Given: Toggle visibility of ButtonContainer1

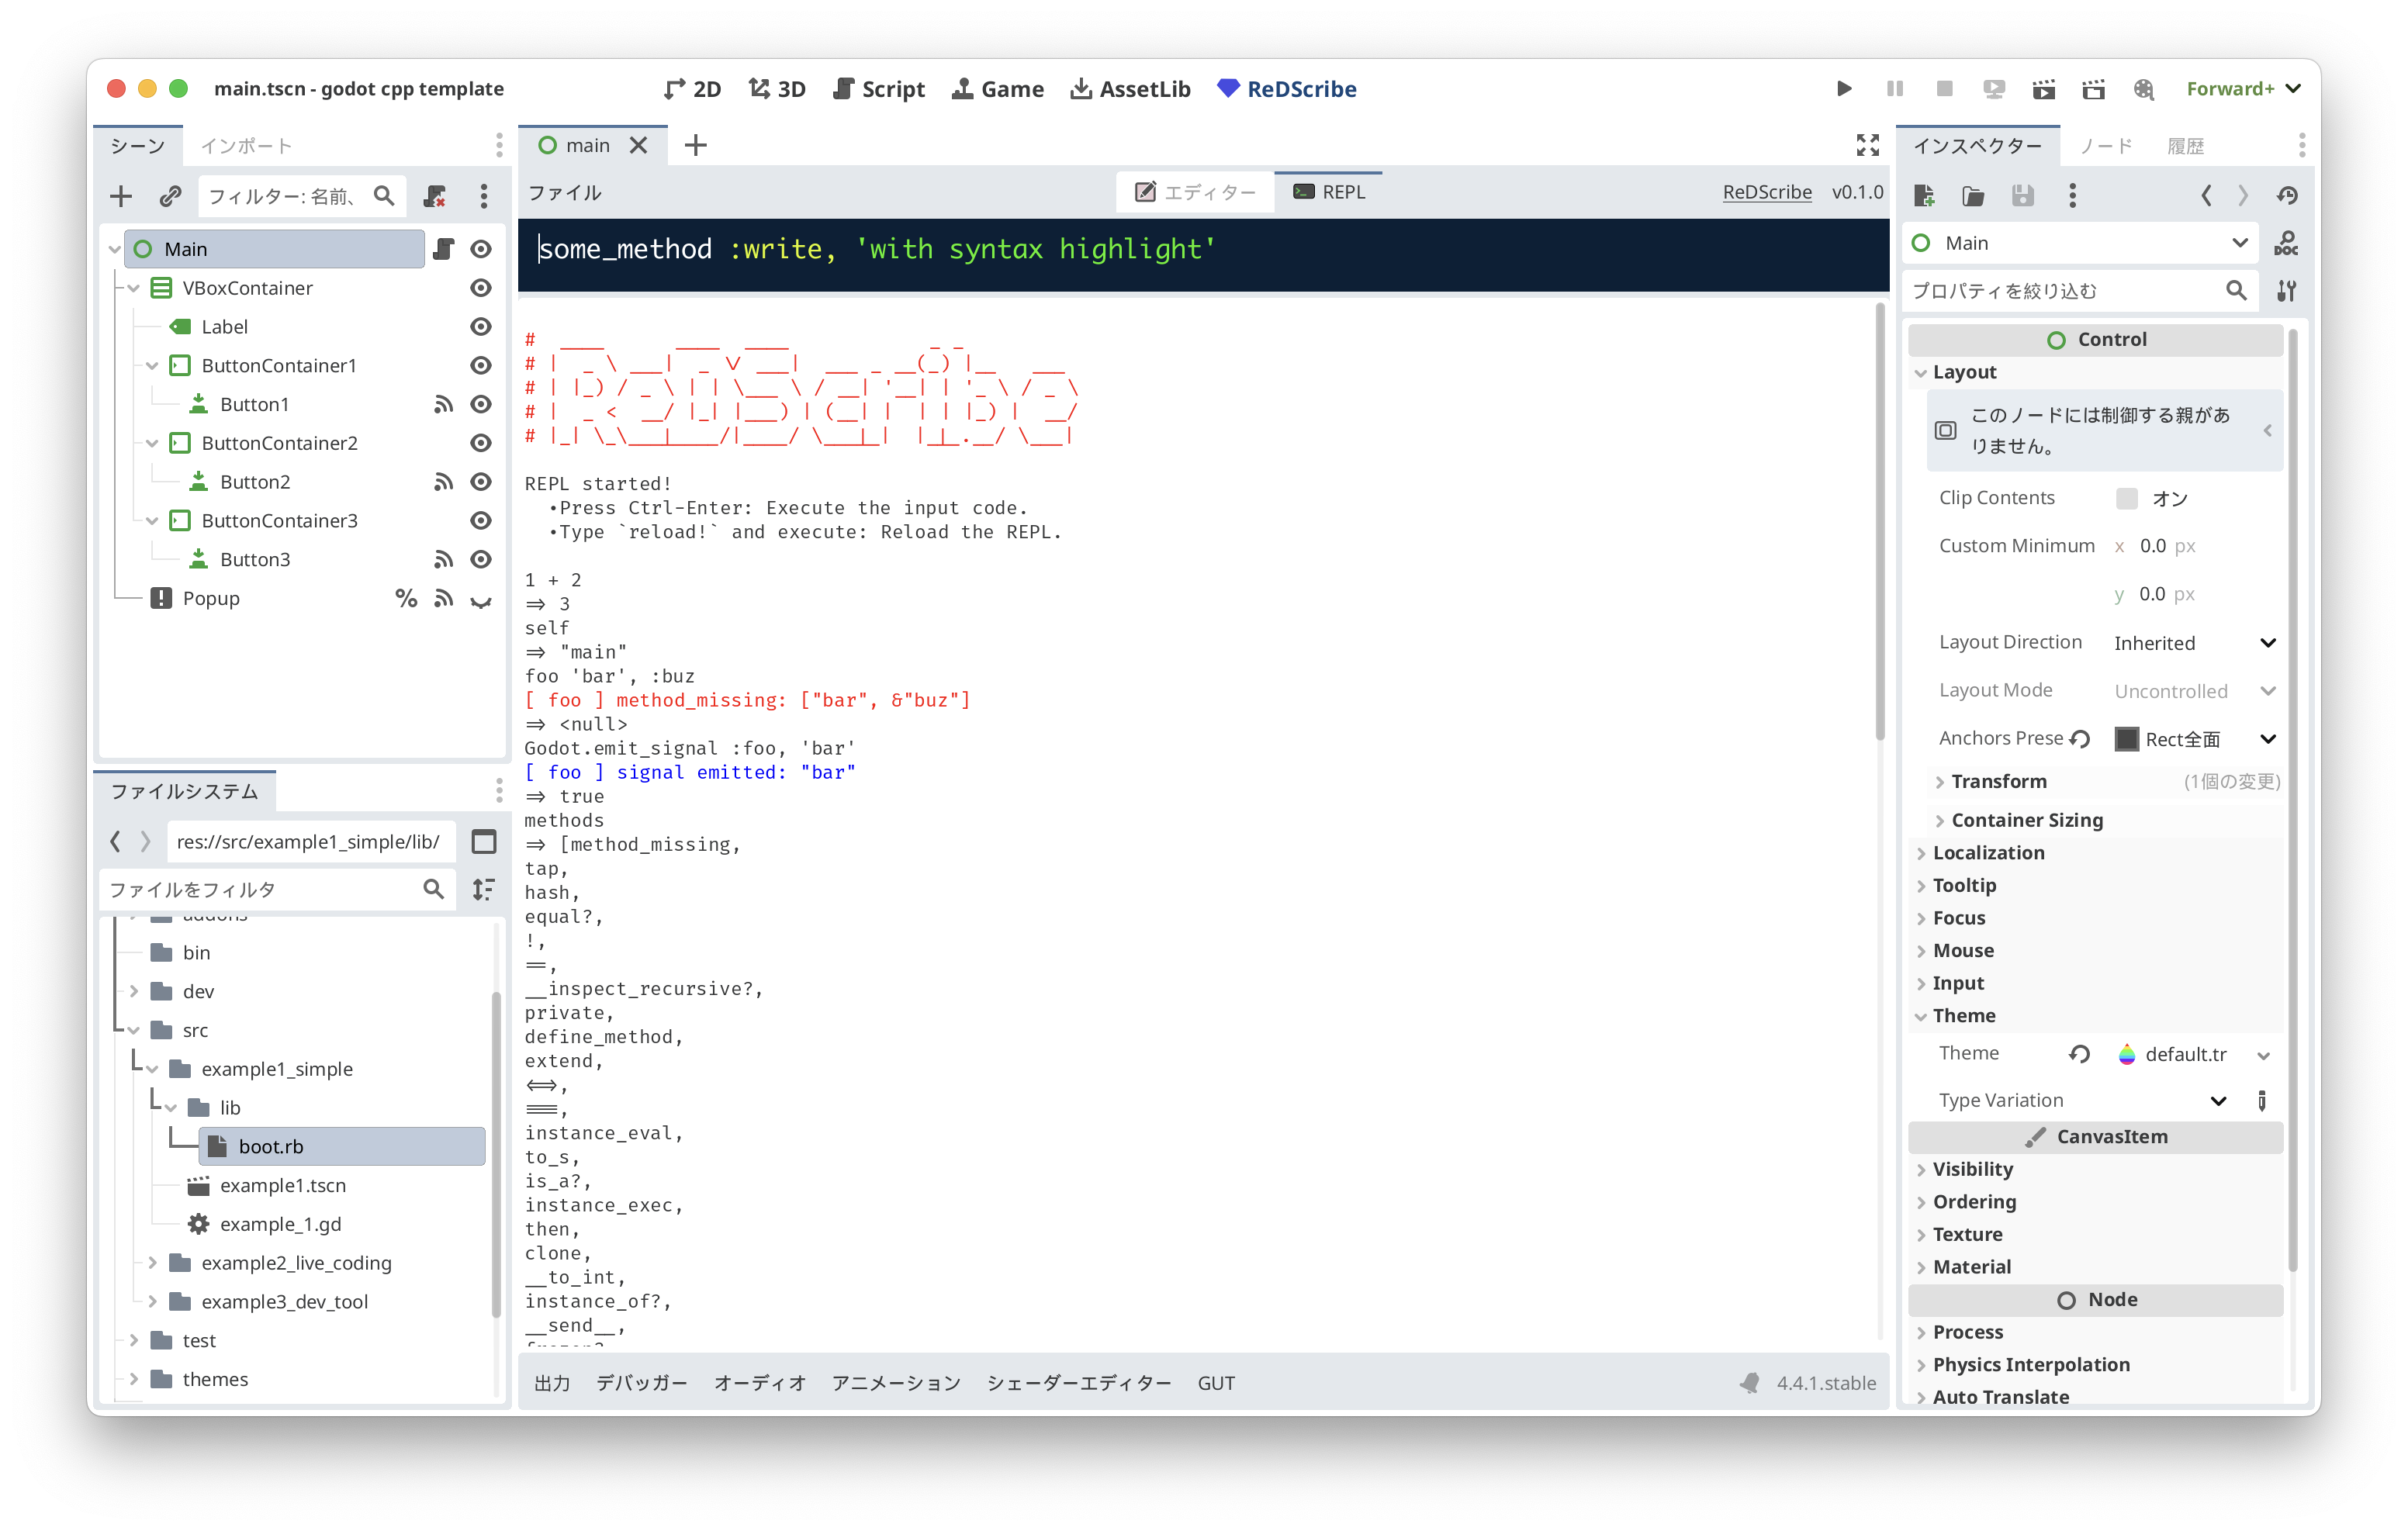Looking at the screenshot, I should tap(481, 366).
